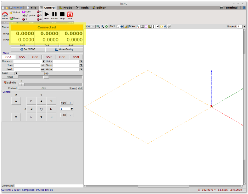Fit drawing to screen
The image size is (248, 194).
(x=107, y=27)
